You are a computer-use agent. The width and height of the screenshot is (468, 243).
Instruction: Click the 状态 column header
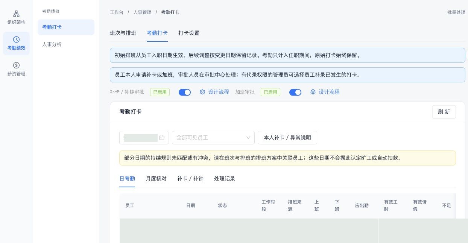coord(222,206)
